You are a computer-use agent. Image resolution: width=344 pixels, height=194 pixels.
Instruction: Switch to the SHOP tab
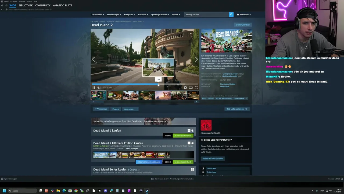click(x=13, y=5)
